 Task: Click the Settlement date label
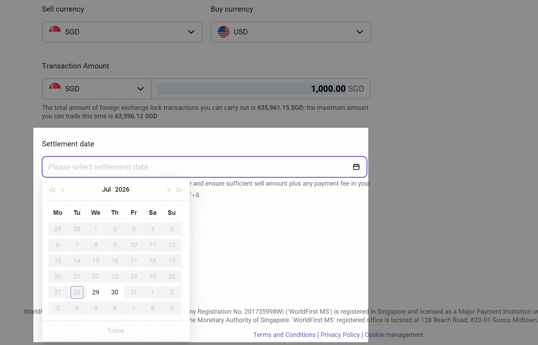68,144
